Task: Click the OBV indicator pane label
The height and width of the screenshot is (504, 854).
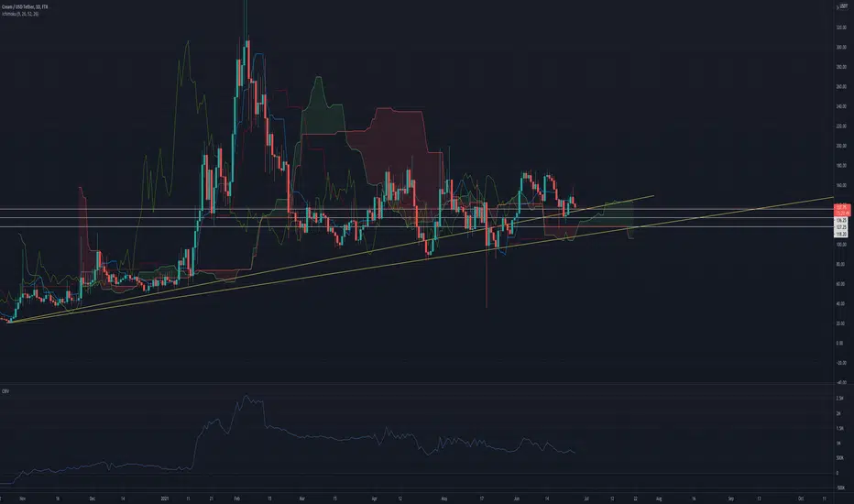Action: click(x=5, y=391)
